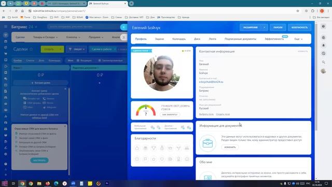Click the Расширения button
Viewport: 332px width, 187px height.
point(251,28)
